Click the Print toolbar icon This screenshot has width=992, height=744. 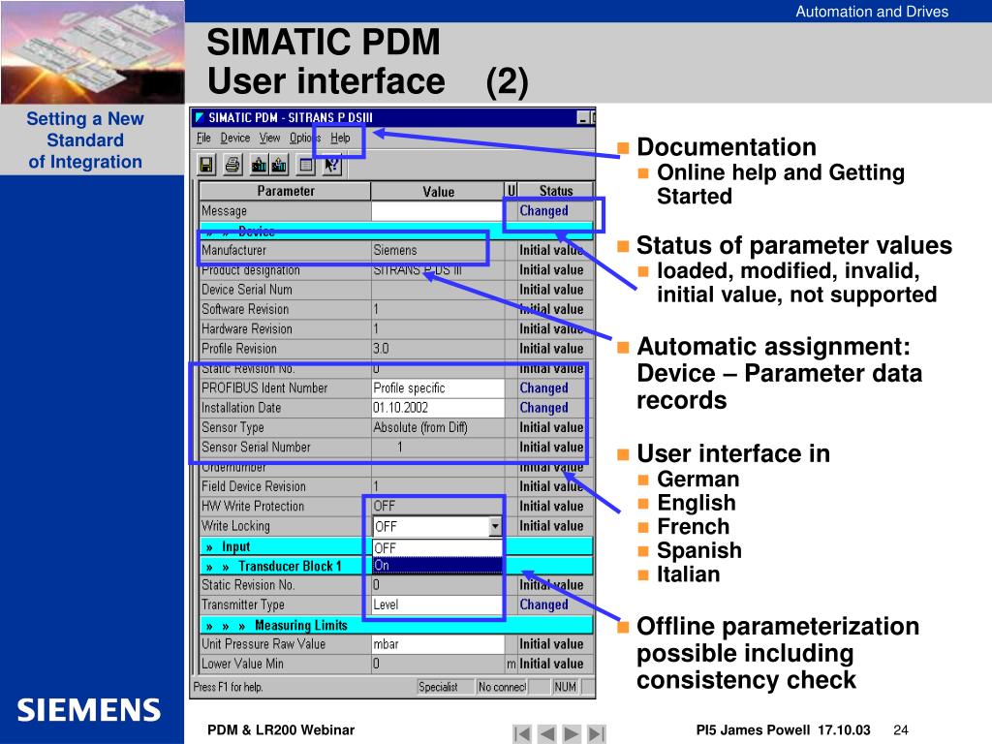232,165
